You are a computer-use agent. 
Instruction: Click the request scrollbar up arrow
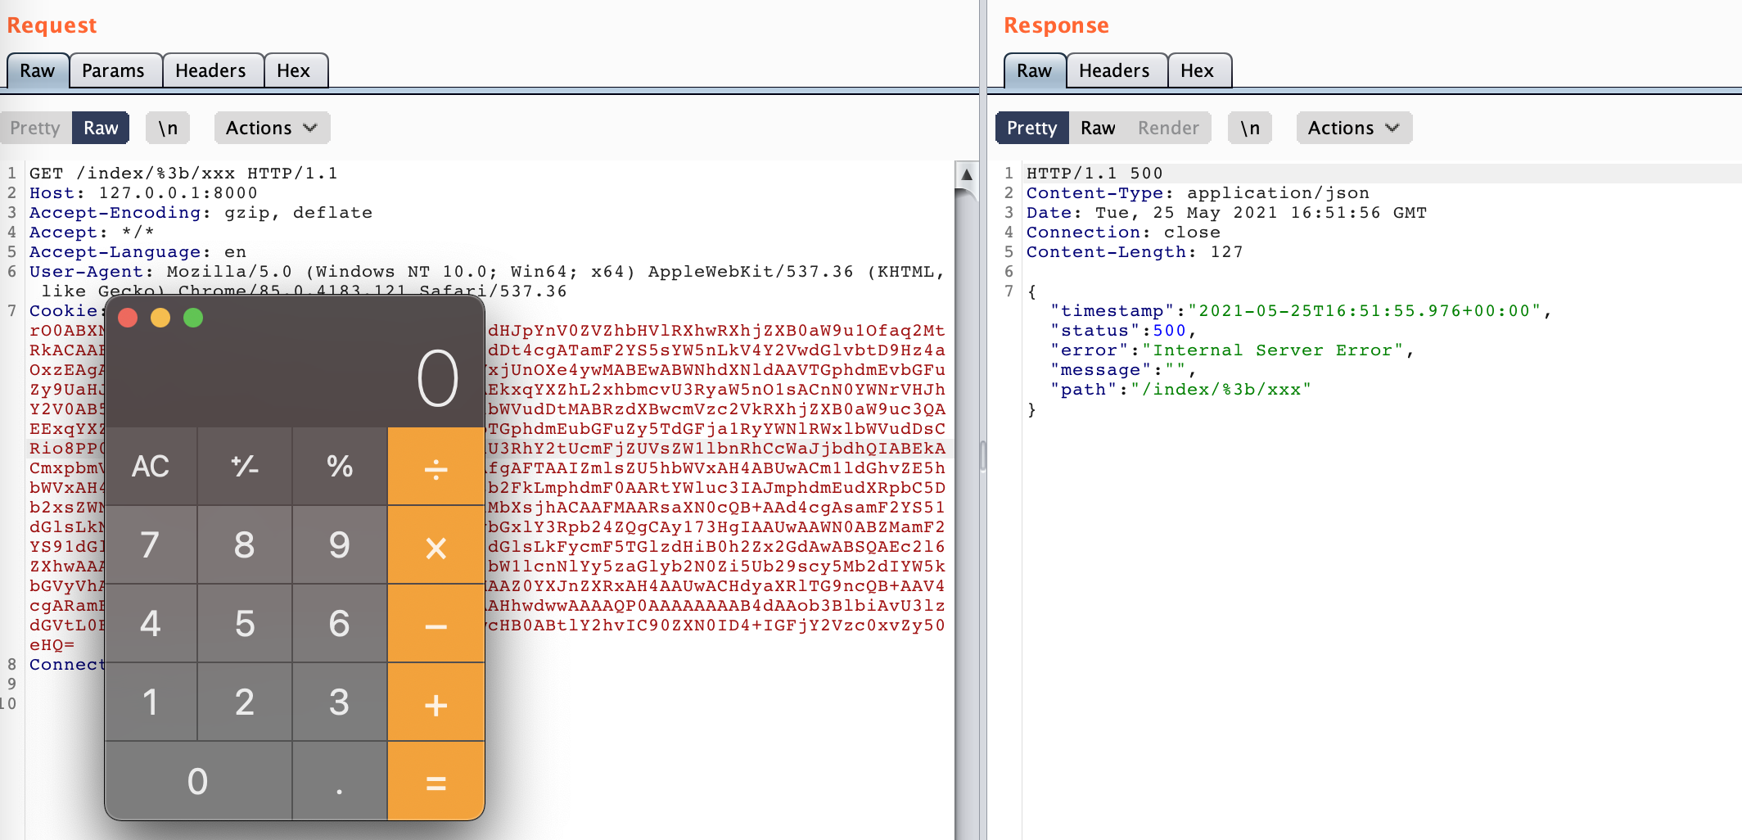967,174
